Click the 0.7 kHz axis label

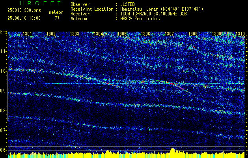click(4, 130)
